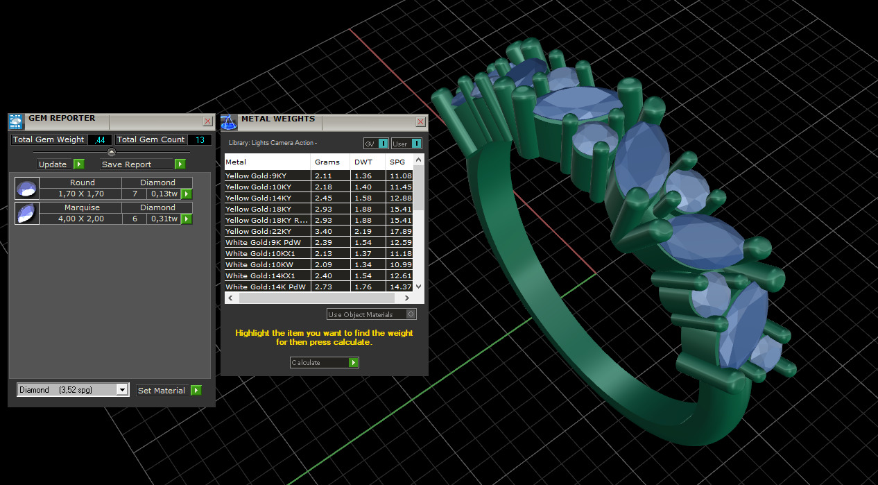Click the Marquise diamond gem thumbnail
This screenshot has height=485, width=878.
[26, 213]
